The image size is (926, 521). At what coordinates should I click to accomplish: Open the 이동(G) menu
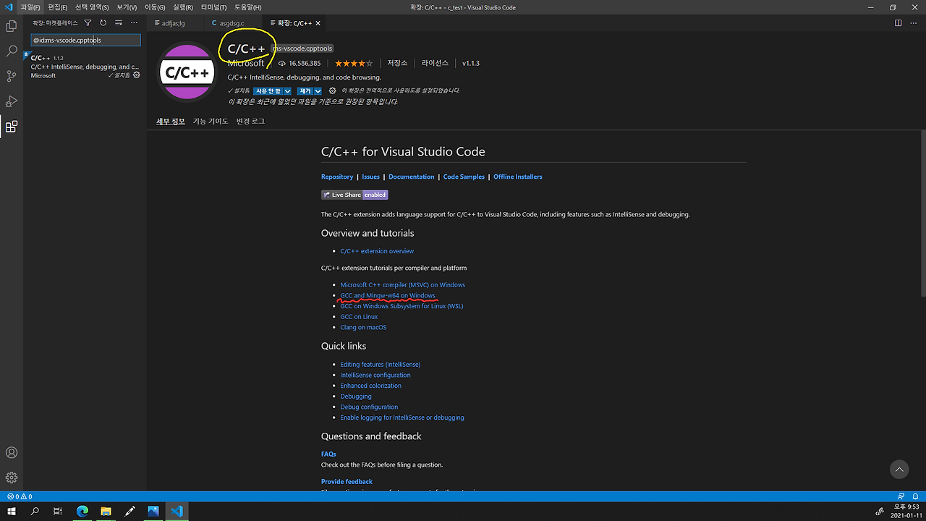(x=155, y=7)
